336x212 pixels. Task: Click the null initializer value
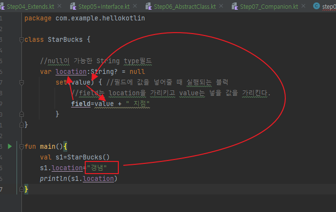[x=137, y=71]
